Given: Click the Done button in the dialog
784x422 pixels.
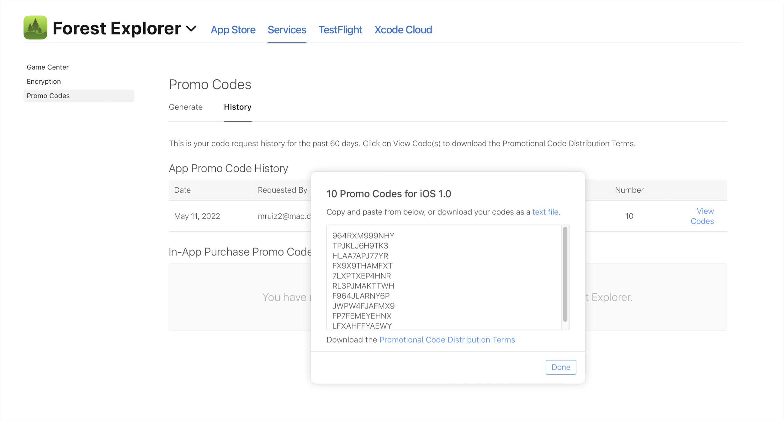Looking at the screenshot, I should coord(561,367).
